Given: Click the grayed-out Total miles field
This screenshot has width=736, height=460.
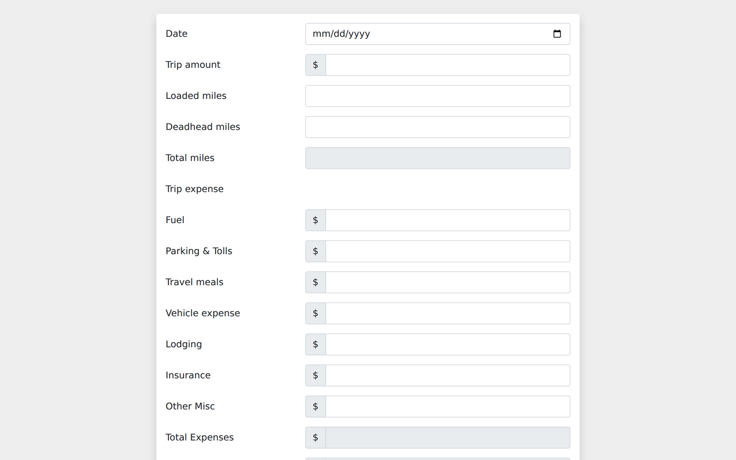Looking at the screenshot, I should coord(438,158).
